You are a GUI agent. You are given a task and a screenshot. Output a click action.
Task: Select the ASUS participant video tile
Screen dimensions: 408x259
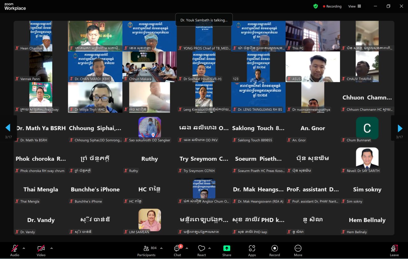[x=313, y=67]
